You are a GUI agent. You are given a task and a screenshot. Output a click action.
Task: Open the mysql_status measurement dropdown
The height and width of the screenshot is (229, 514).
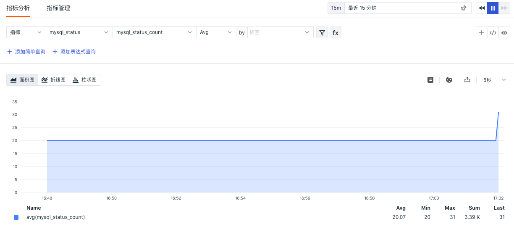(x=79, y=32)
